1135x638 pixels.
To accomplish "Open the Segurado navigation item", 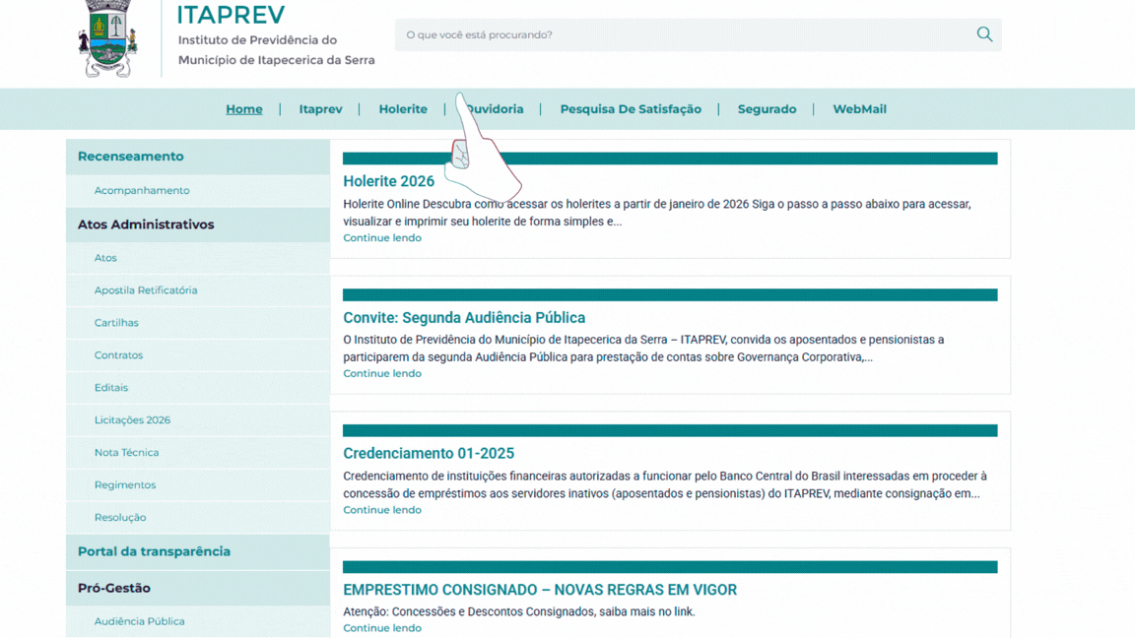I will pos(767,109).
